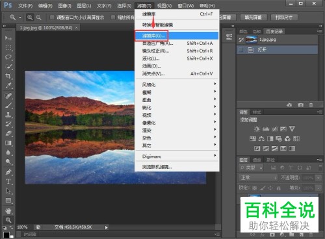Select the Move tool
This screenshot has width=325, height=239.
point(8,38)
